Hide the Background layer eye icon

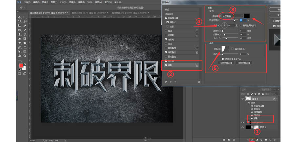[x=243, y=122]
